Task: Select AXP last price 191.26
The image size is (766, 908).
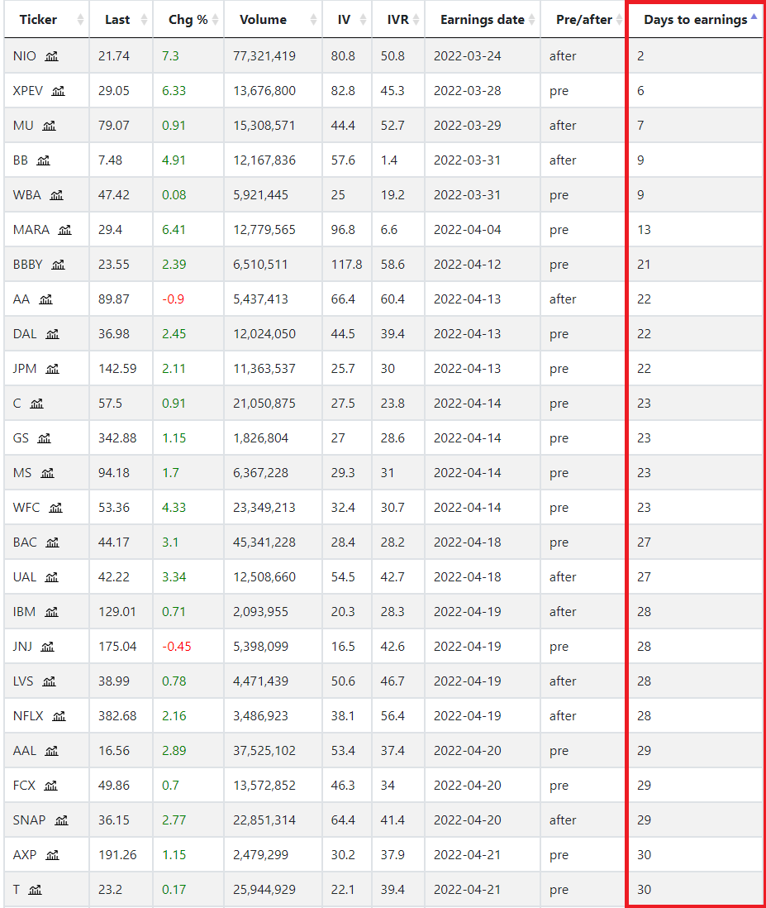Action: point(117,855)
